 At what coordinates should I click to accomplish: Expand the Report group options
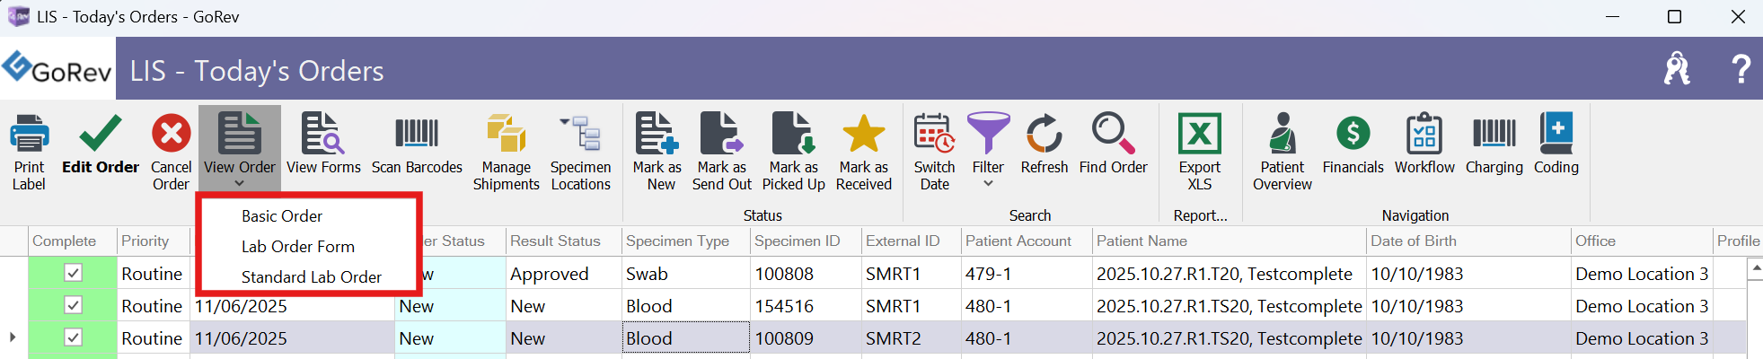[x=1200, y=215]
